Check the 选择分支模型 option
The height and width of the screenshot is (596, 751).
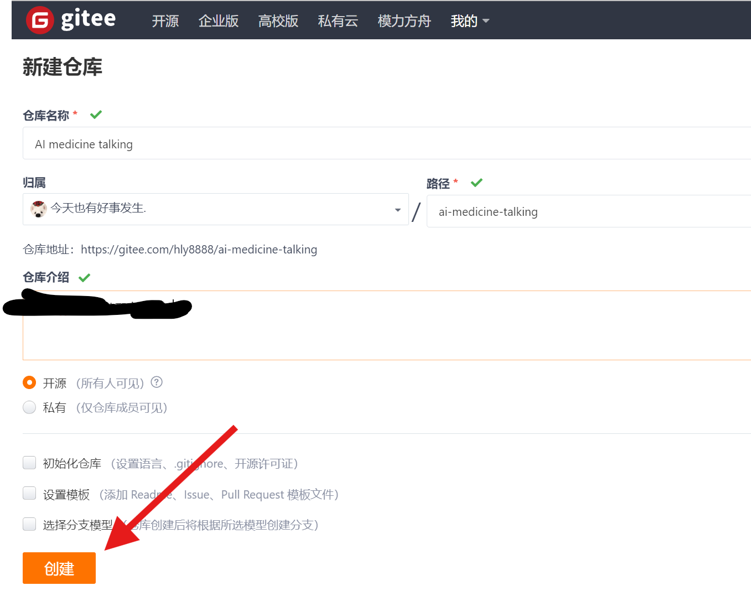coord(29,524)
